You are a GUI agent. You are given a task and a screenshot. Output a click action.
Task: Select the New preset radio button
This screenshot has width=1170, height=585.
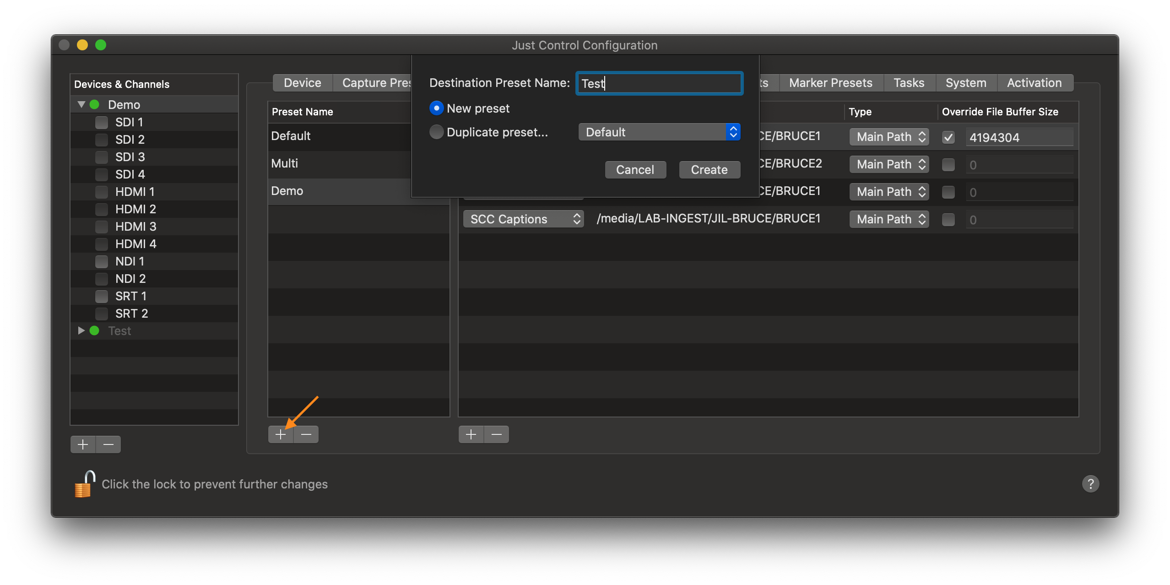click(436, 108)
